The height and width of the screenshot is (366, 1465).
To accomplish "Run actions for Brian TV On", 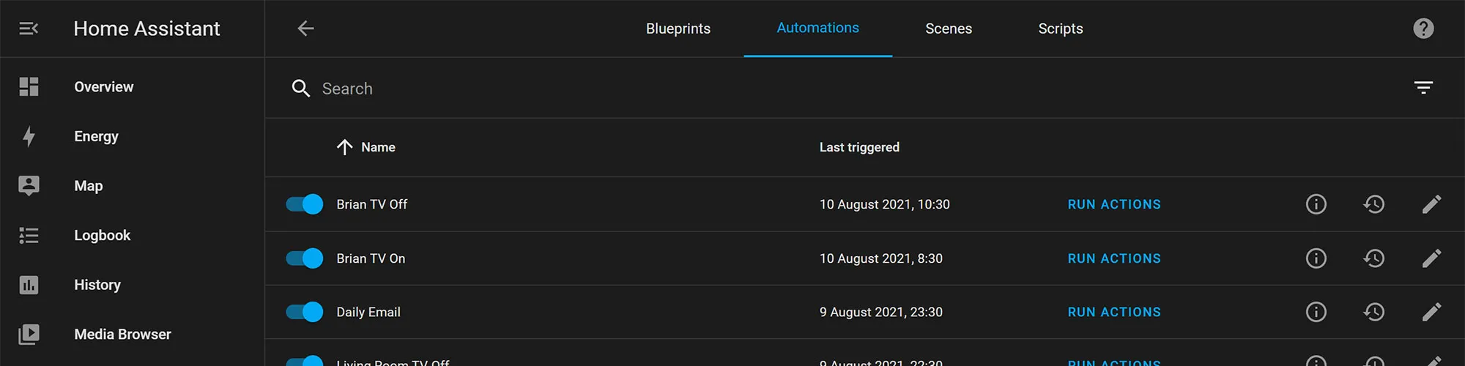I will (x=1113, y=258).
